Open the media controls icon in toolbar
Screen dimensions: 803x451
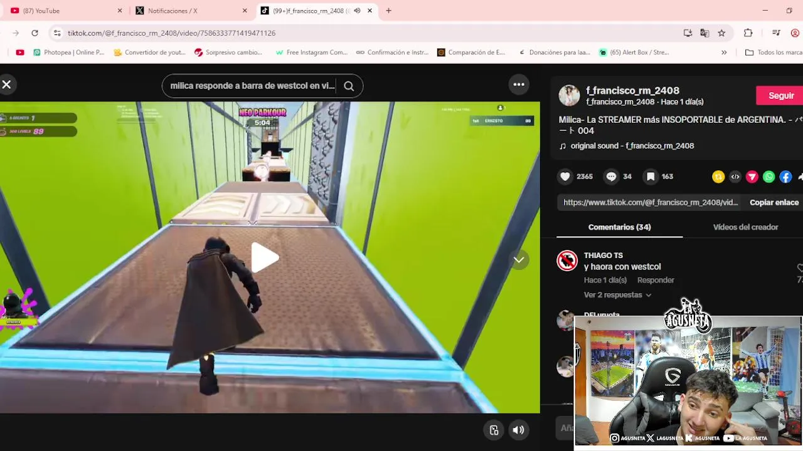tap(776, 33)
